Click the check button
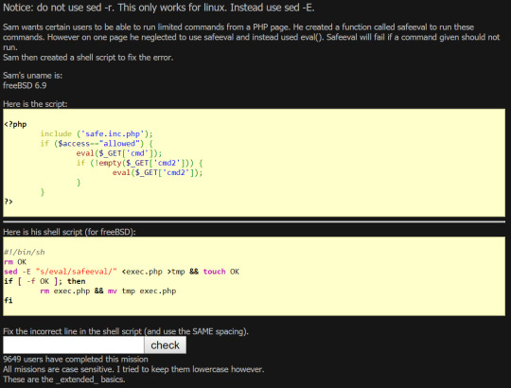The image size is (511, 388). 166,345
